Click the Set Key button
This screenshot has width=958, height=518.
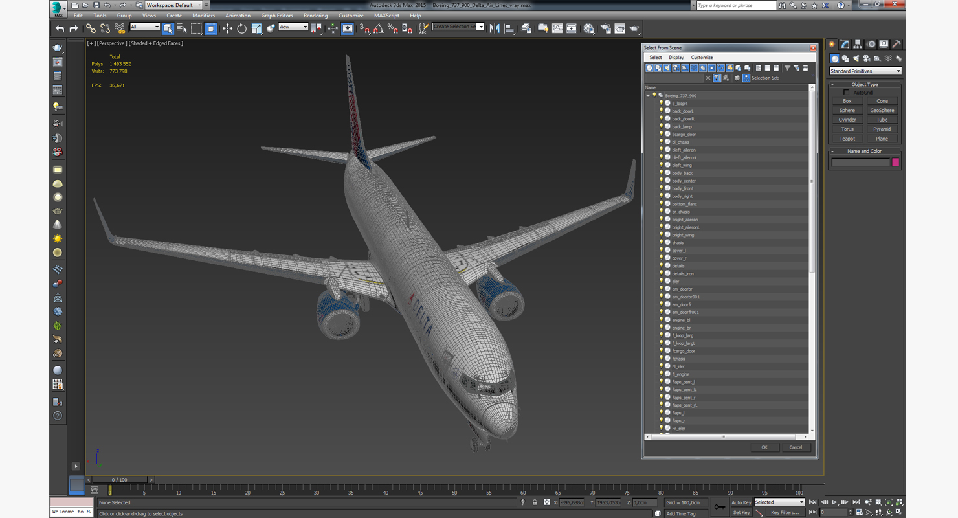(x=741, y=513)
